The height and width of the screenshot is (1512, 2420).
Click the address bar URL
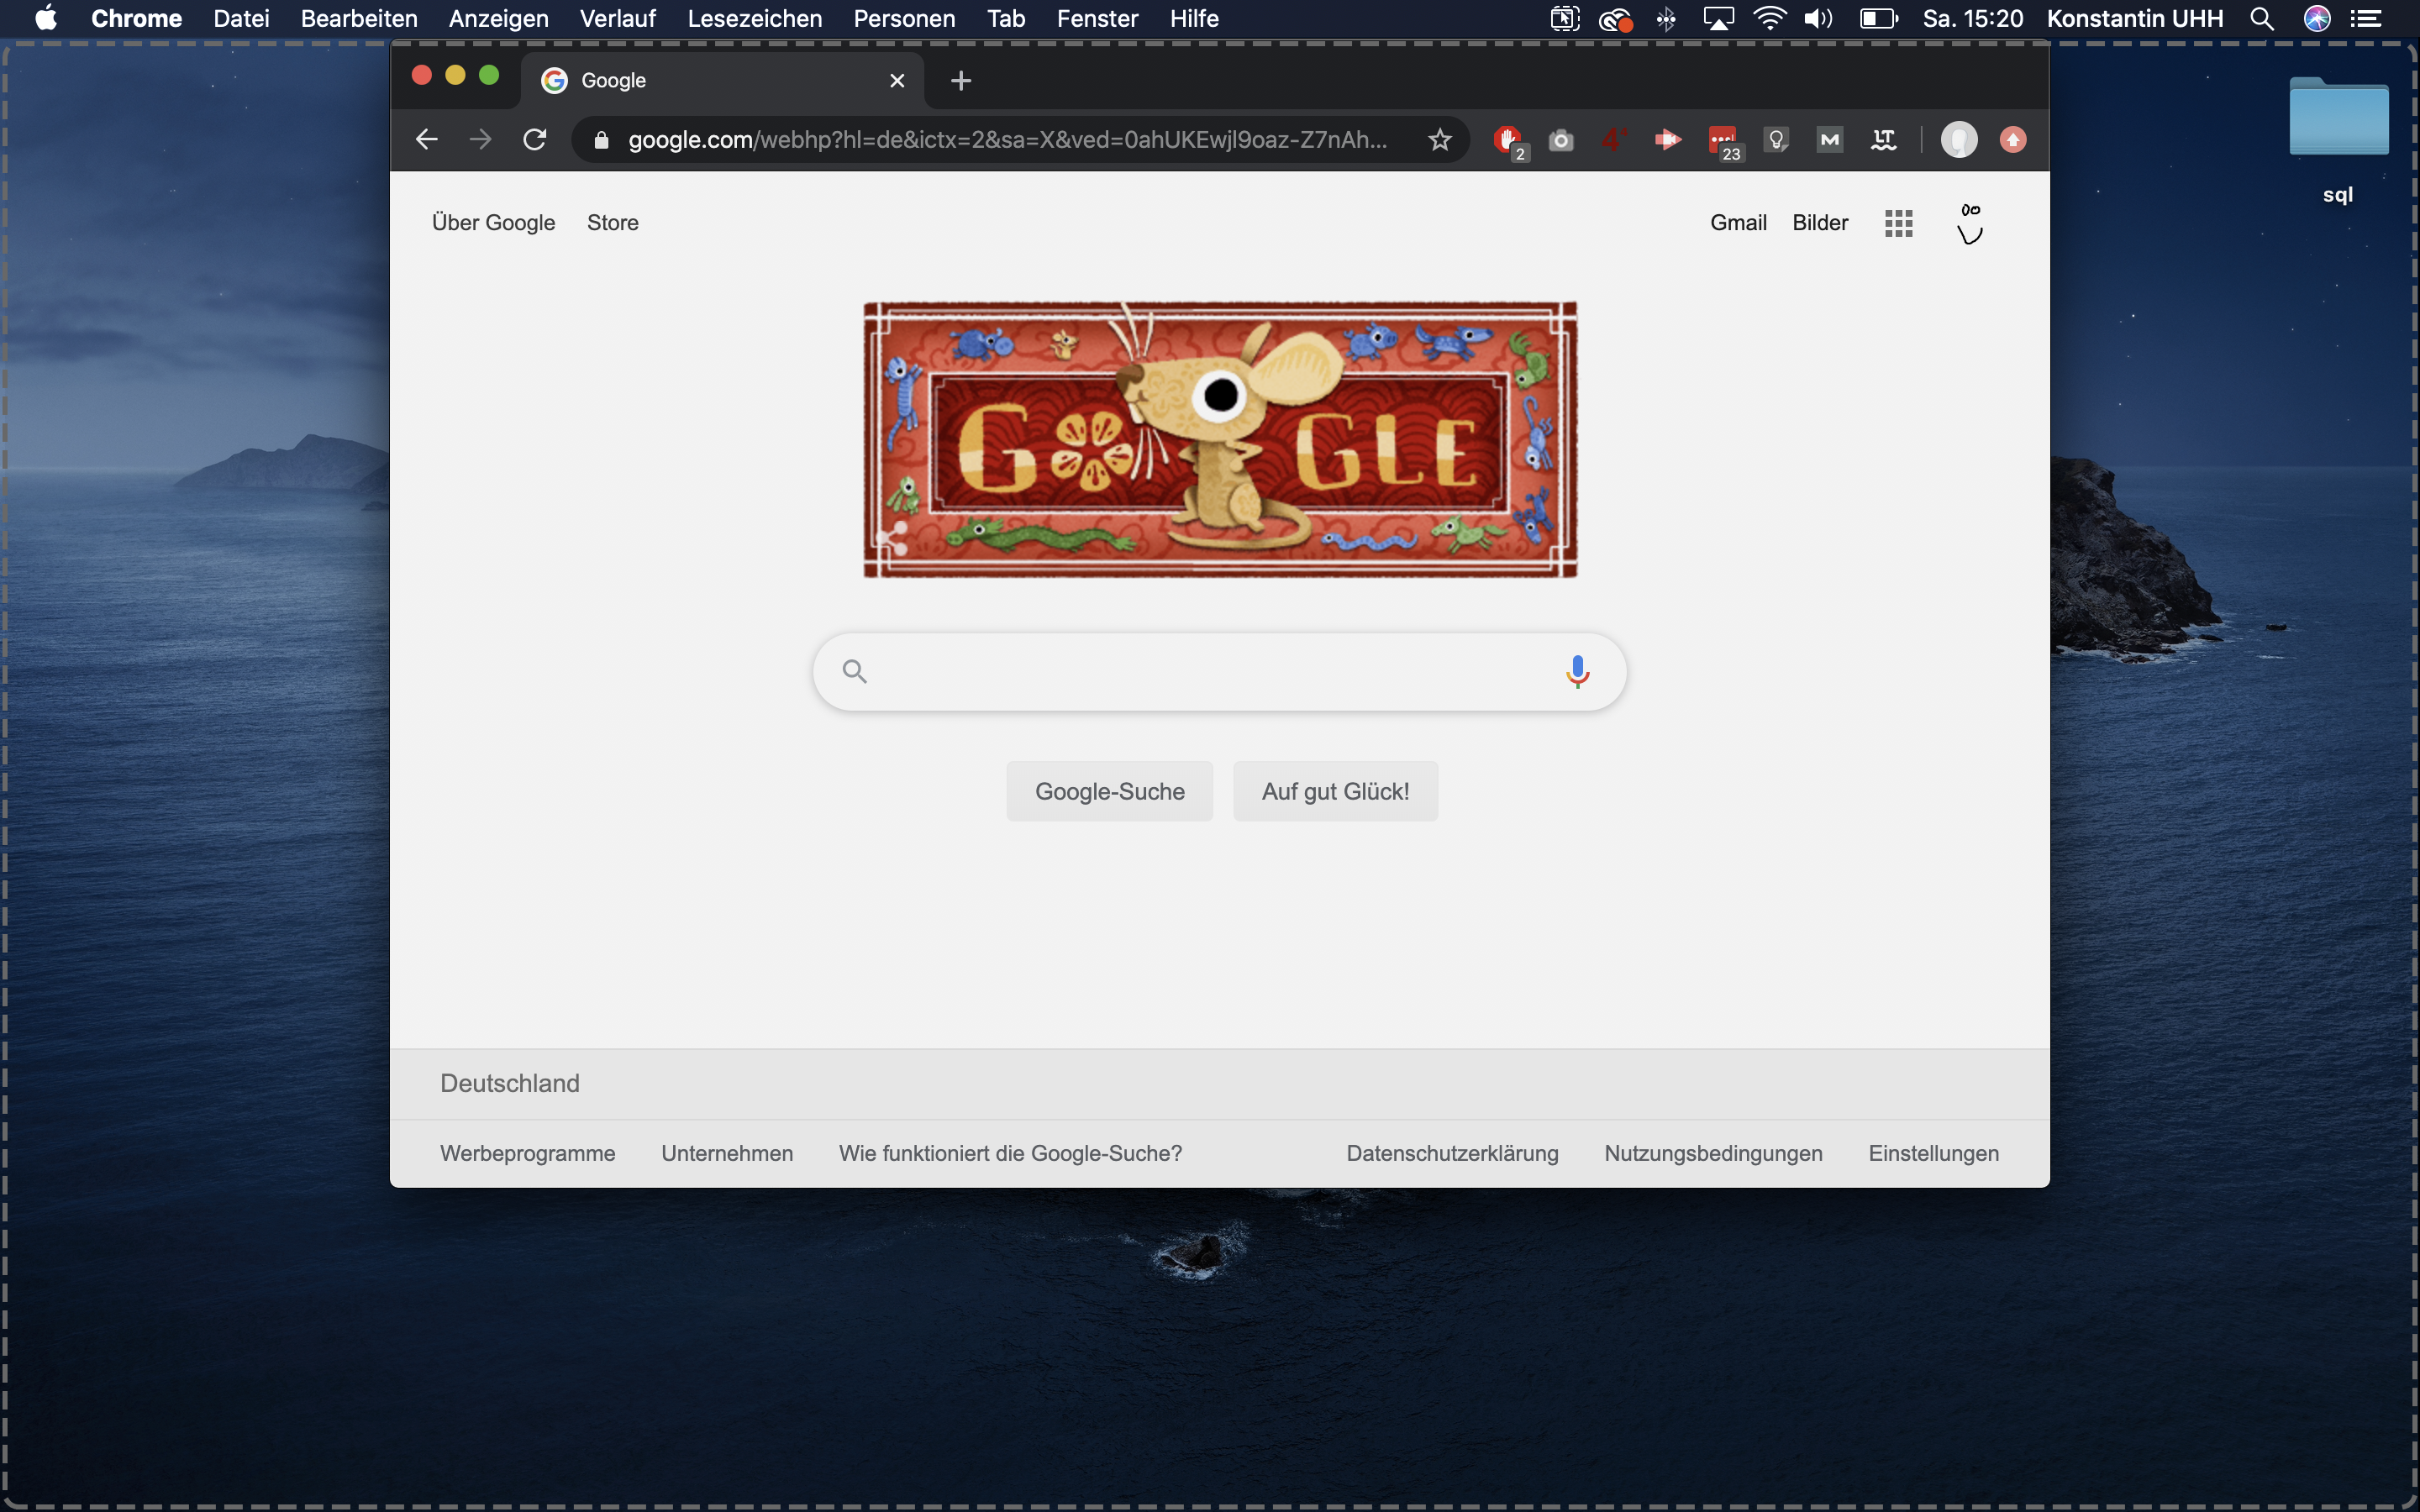[x=1007, y=140]
